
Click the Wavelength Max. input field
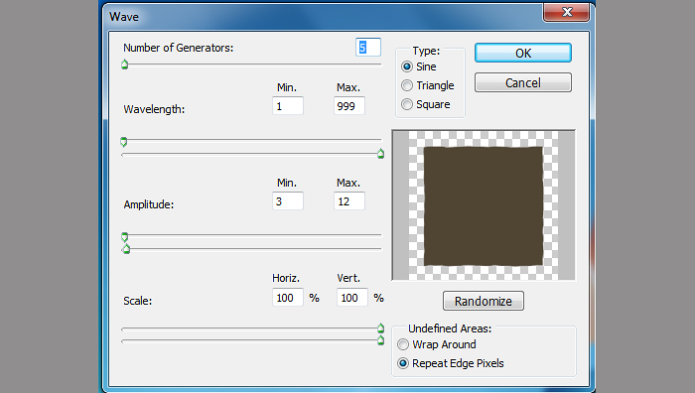349,106
